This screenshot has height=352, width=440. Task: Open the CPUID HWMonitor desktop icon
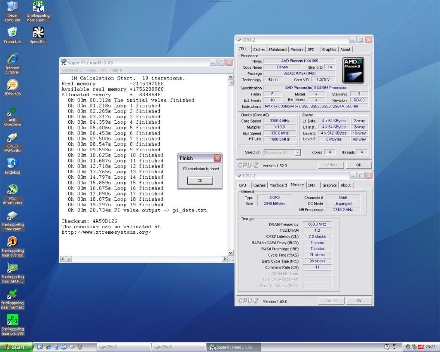pos(12,138)
